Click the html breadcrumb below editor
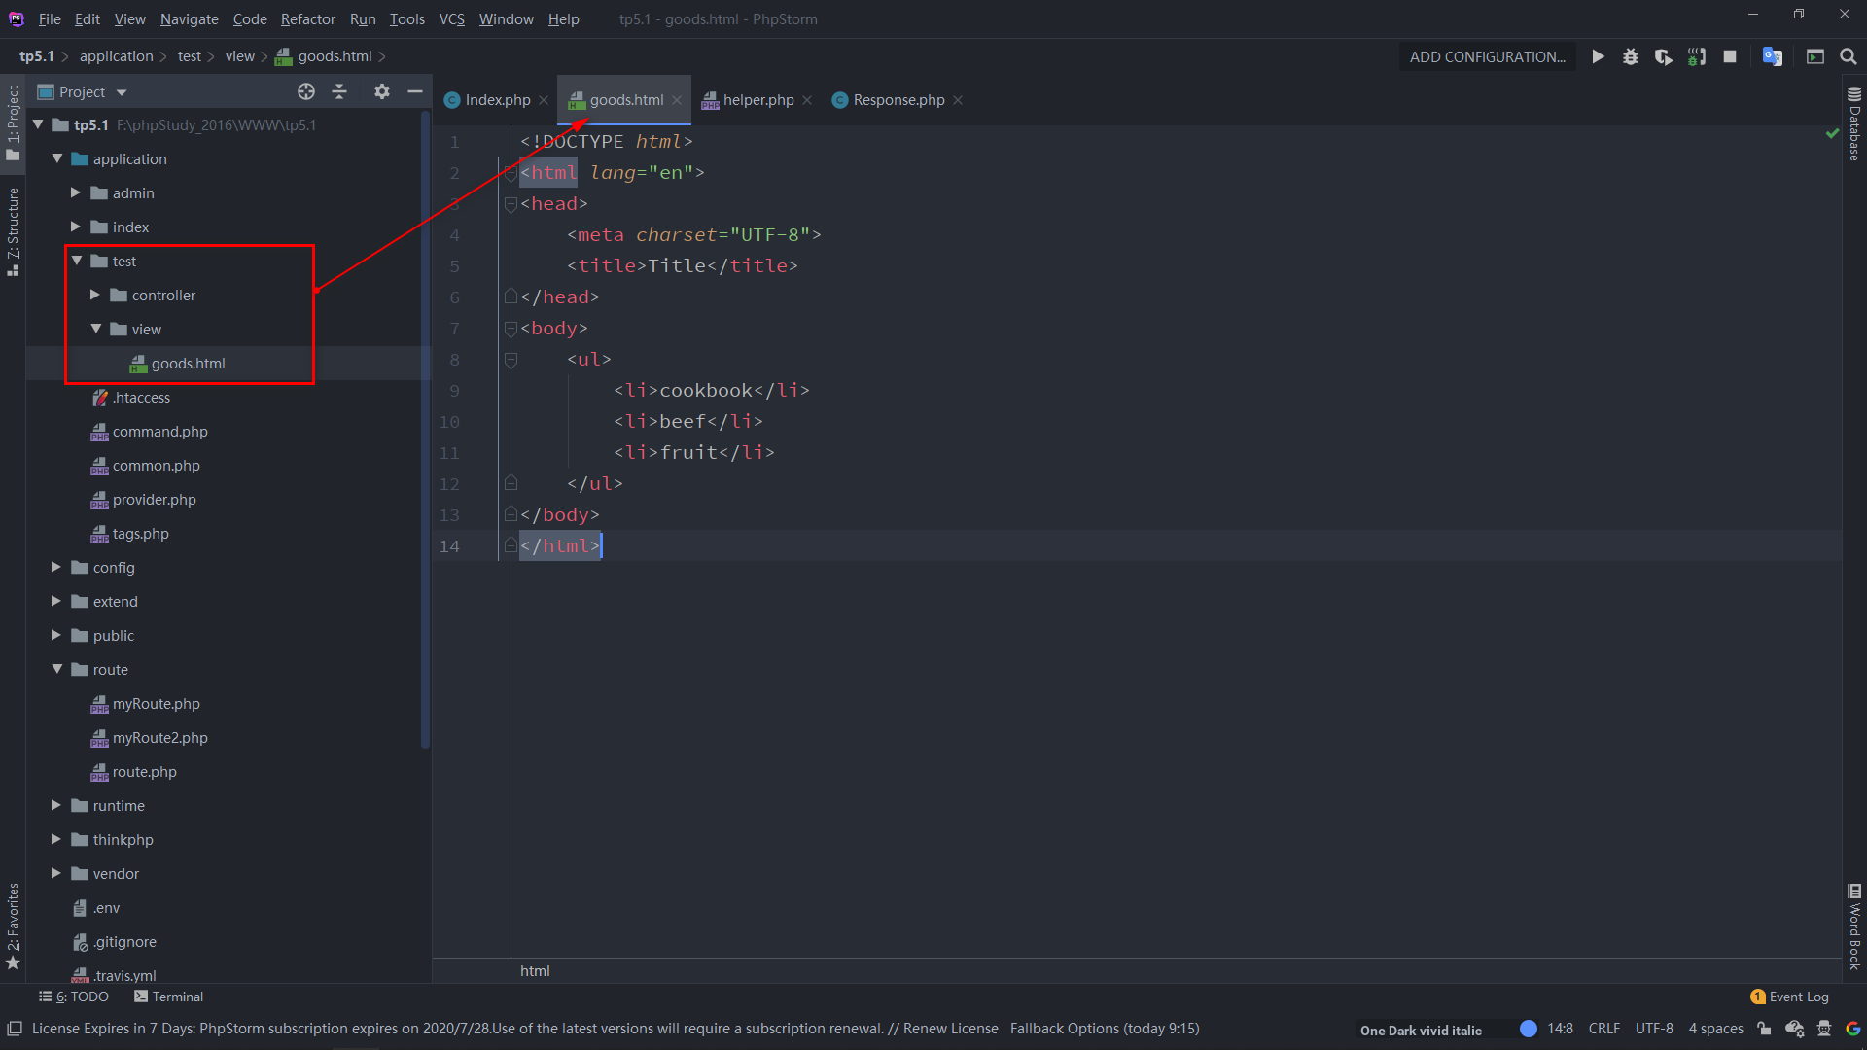1867x1050 pixels. pos(535,970)
